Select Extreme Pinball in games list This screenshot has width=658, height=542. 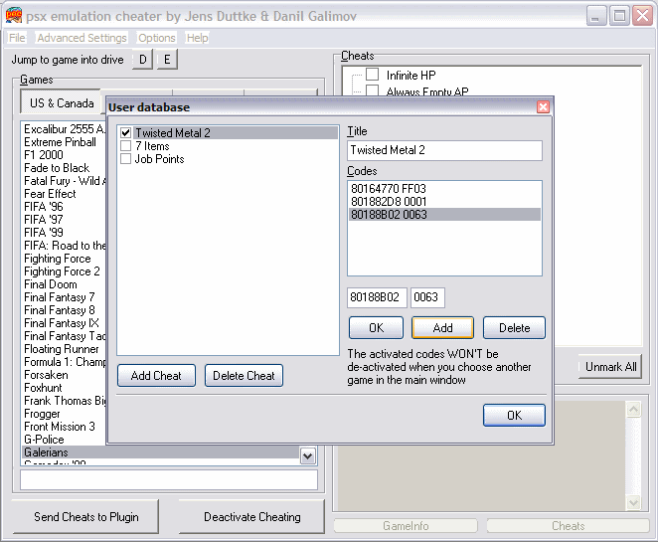pyautogui.click(x=60, y=142)
